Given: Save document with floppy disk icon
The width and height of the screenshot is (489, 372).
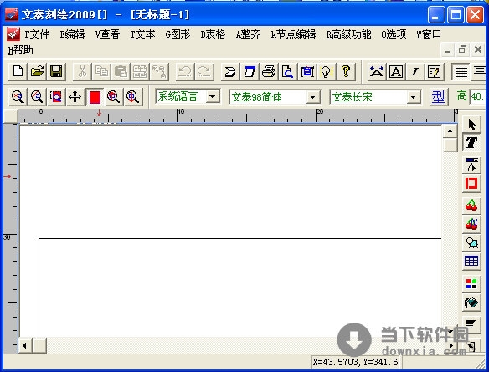Looking at the screenshot, I should (x=56, y=72).
